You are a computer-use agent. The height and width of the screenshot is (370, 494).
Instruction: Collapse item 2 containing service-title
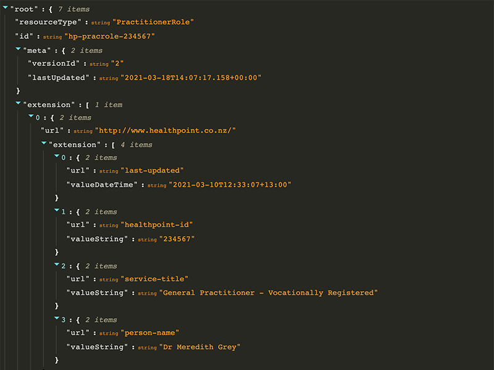click(57, 265)
